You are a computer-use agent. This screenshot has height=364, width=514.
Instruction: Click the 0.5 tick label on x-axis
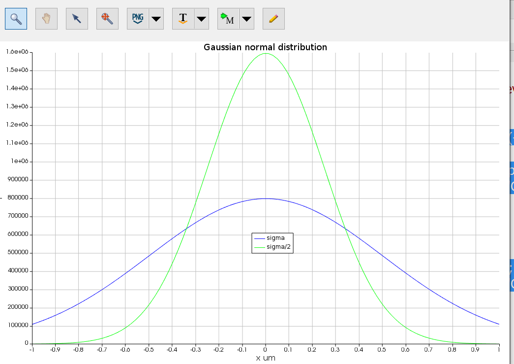382,350
